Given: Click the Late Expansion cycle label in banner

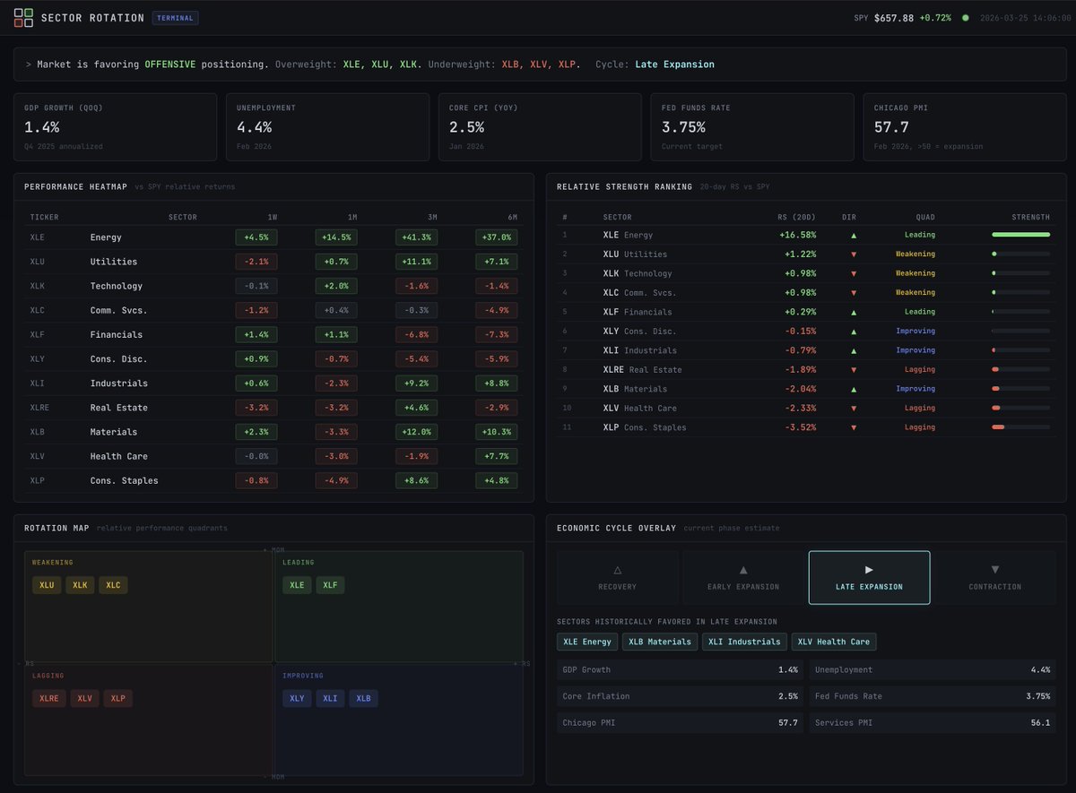Looking at the screenshot, I should point(675,65).
